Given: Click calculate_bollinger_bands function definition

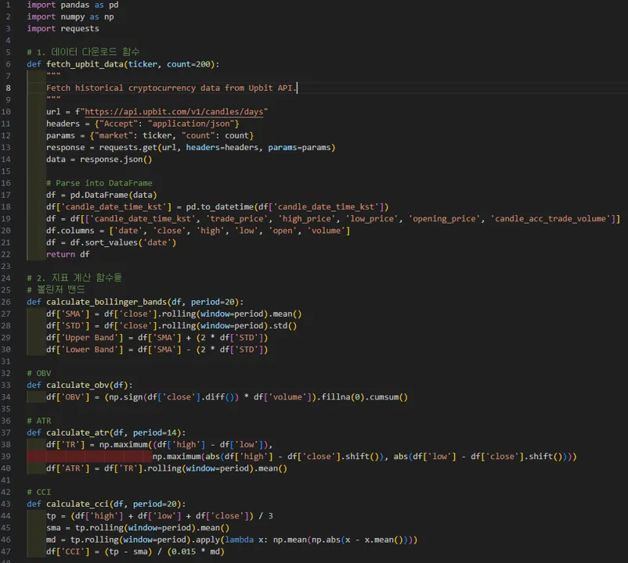Looking at the screenshot, I should (x=135, y=302).
